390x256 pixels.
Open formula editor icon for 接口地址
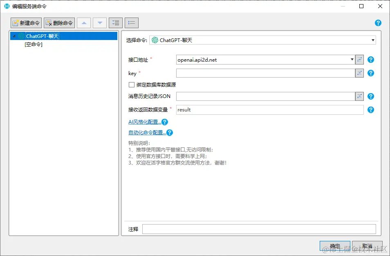pyautogui.click(x=359, y=60)
